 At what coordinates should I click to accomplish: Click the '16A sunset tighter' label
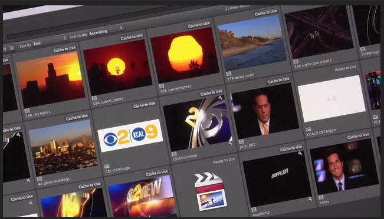pos(176,89)
